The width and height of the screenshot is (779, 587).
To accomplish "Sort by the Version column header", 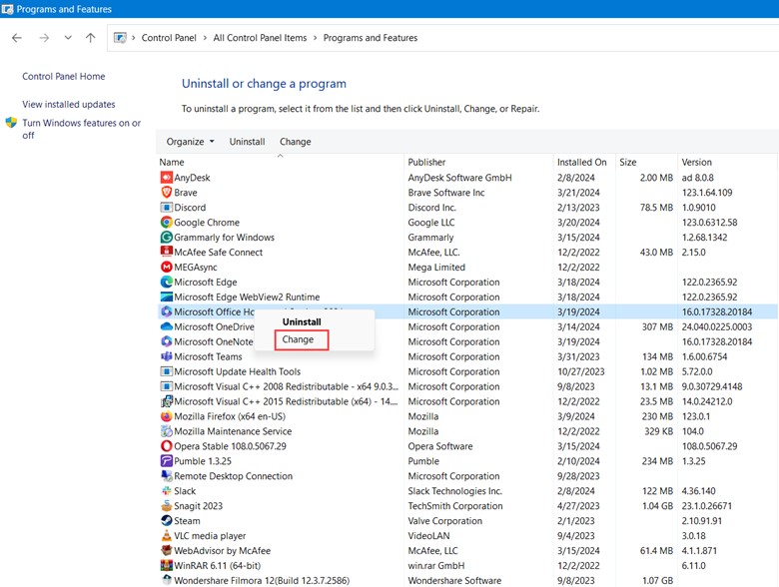I will point(727,162).
